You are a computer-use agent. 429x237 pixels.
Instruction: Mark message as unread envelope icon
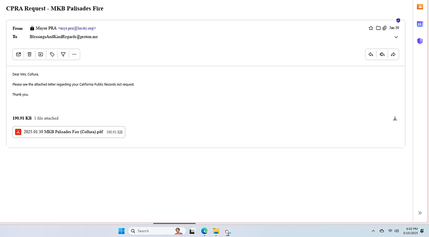coord(18,54)
